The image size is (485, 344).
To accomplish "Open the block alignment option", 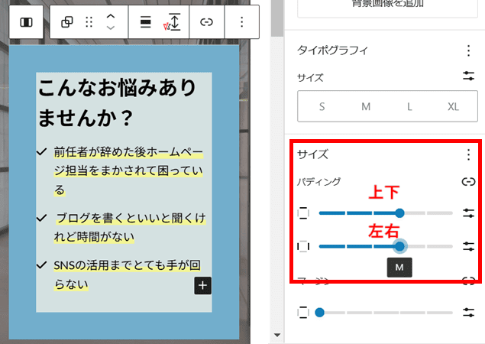I will point(145,22).
